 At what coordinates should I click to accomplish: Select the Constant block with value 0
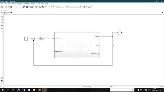(x=26, y=39)
